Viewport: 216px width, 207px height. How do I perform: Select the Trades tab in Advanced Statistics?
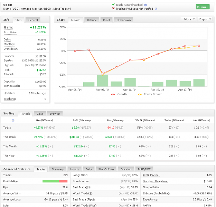41,169
